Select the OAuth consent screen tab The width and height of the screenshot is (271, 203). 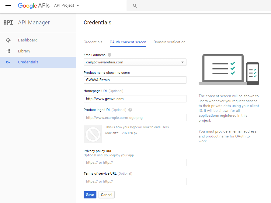click(128, 42)
